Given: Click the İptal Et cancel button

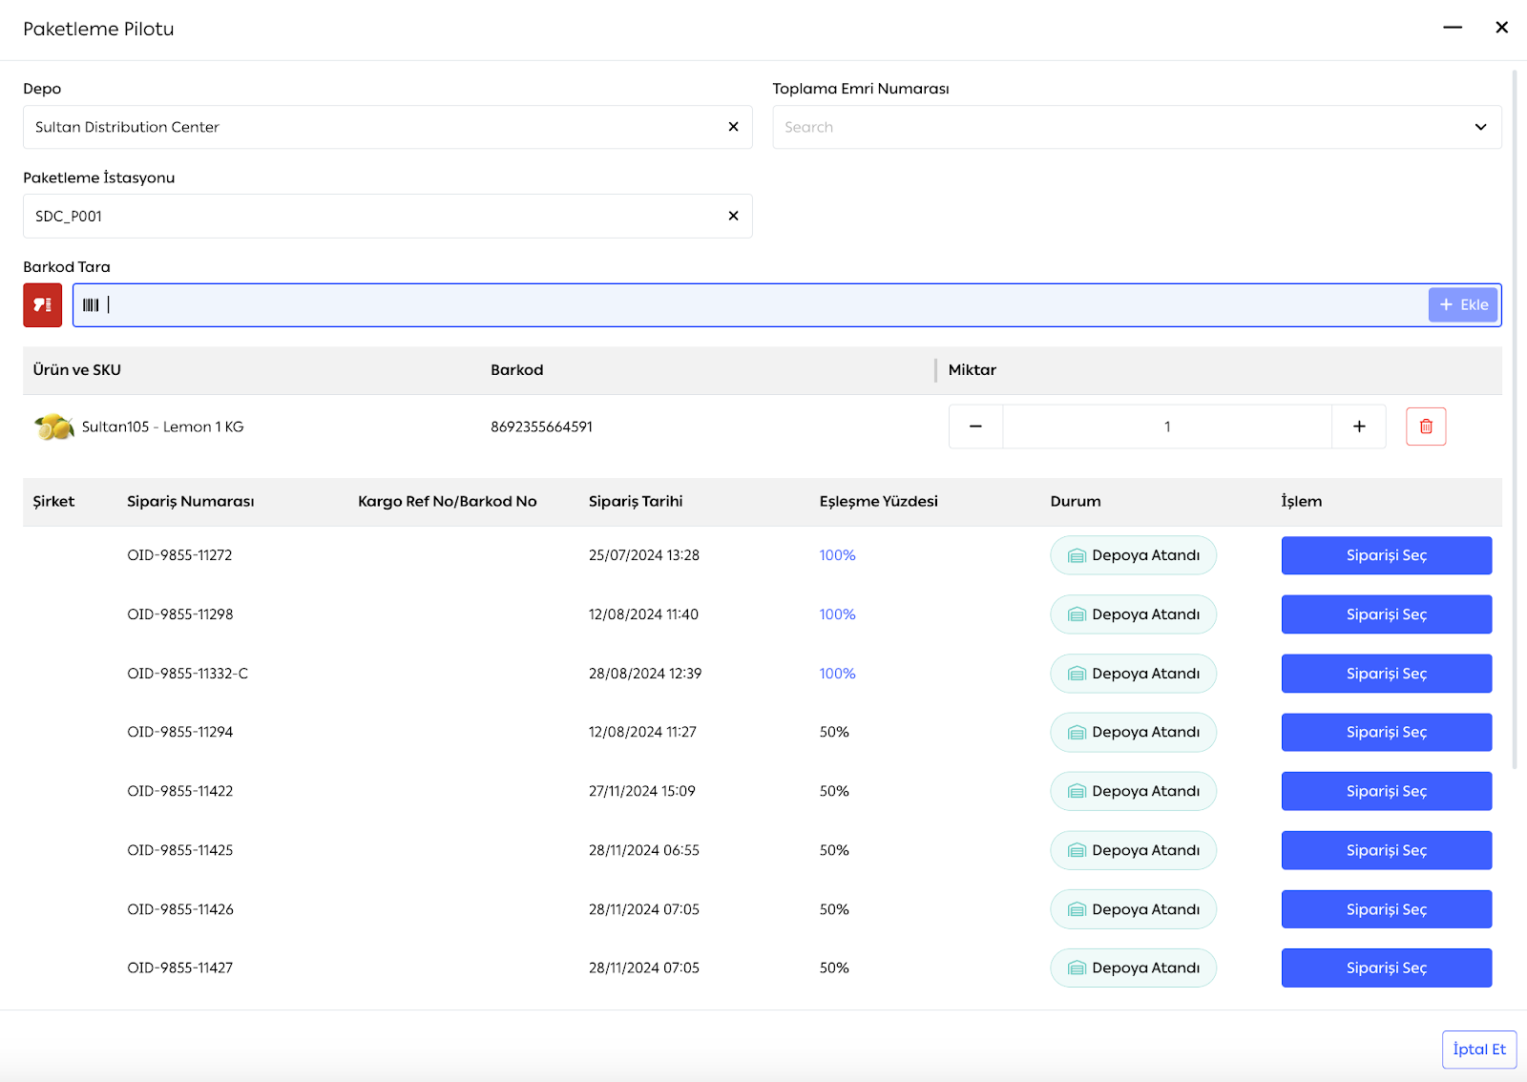Looking at the screenshot, I should tap(1479, 1050).
